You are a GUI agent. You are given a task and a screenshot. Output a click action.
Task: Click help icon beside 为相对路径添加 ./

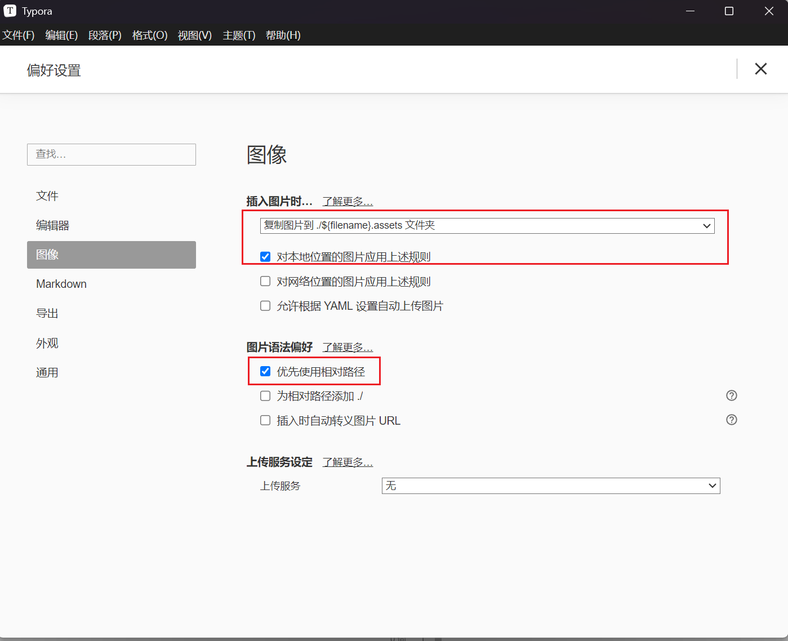[x=731, y=395]
